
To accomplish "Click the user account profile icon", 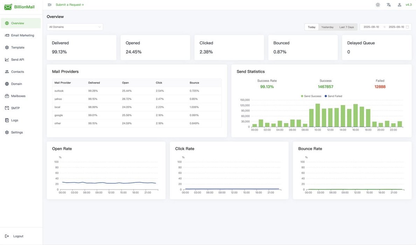I will [x=399, y=5].
